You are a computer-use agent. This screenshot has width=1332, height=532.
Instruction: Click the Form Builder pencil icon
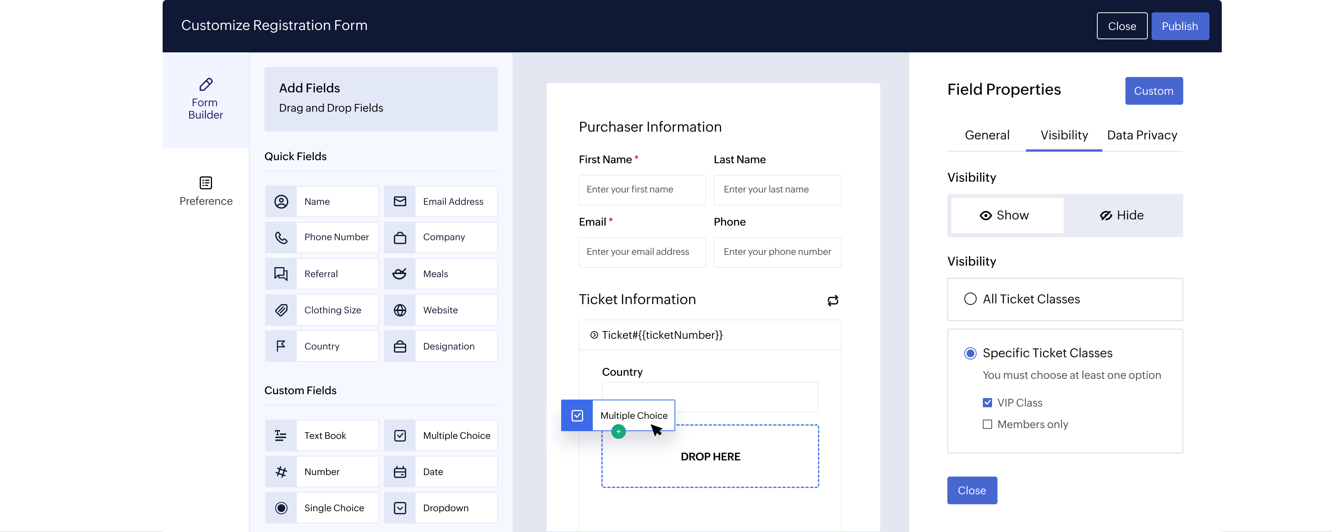click(206, 84)
